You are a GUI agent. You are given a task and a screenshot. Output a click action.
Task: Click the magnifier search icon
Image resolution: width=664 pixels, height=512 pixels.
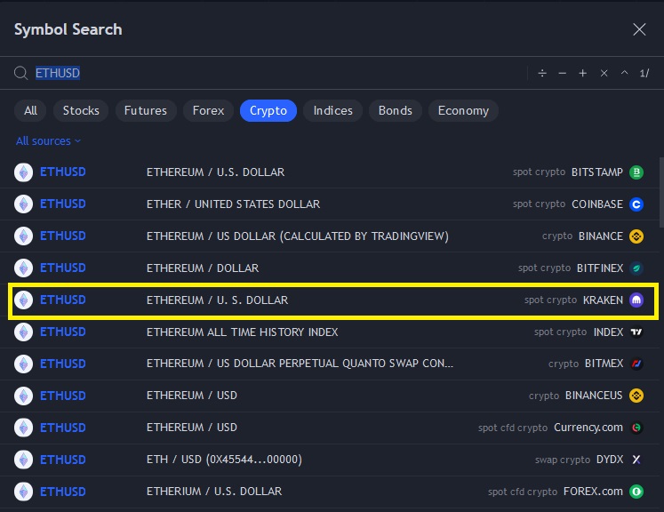click(21, 73)
